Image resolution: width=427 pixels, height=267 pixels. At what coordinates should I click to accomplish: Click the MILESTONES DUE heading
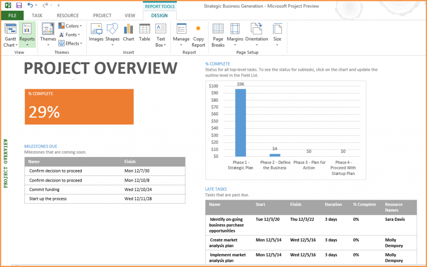click(x=41, y=146)
